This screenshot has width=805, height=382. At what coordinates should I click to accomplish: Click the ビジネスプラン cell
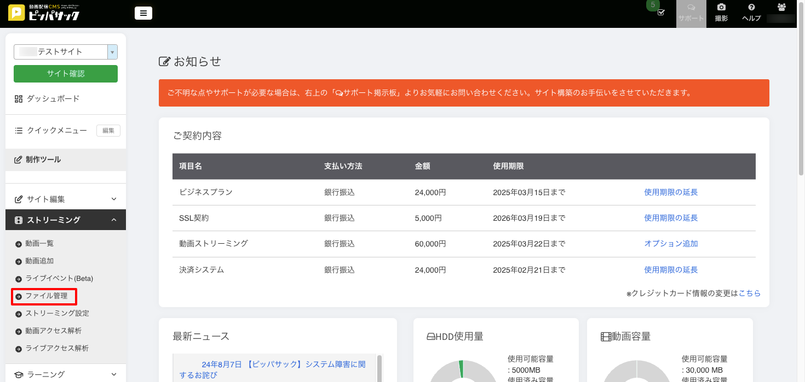(x=206, y=192)
